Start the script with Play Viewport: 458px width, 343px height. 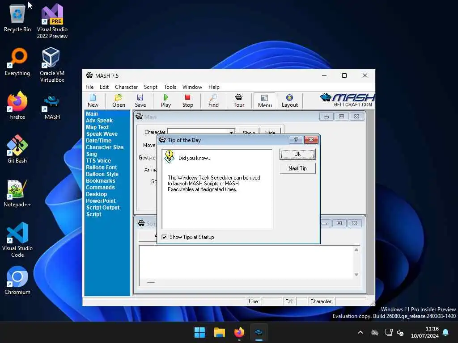pyautogui.click(x=165, y=101)
